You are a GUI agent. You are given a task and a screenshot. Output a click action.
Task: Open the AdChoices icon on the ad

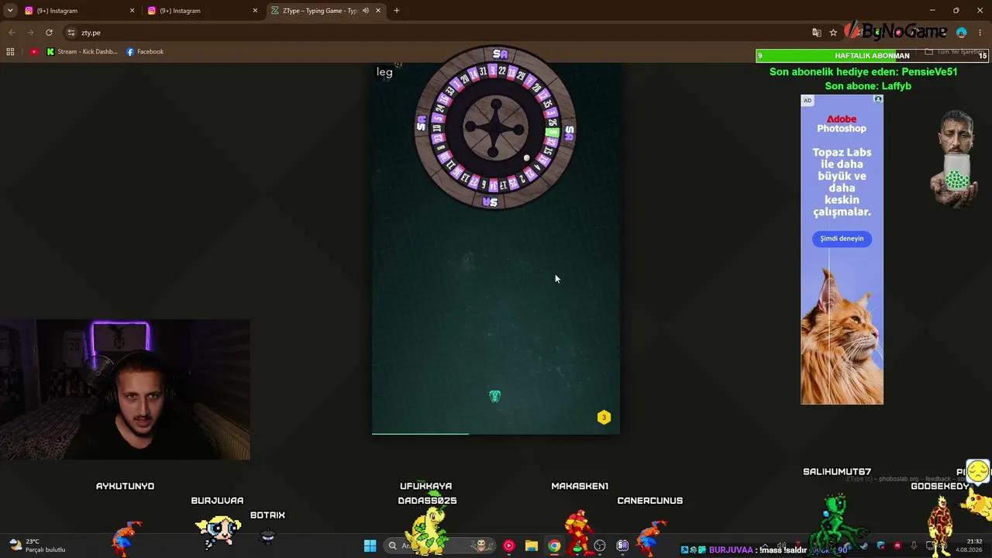point(878,100)
